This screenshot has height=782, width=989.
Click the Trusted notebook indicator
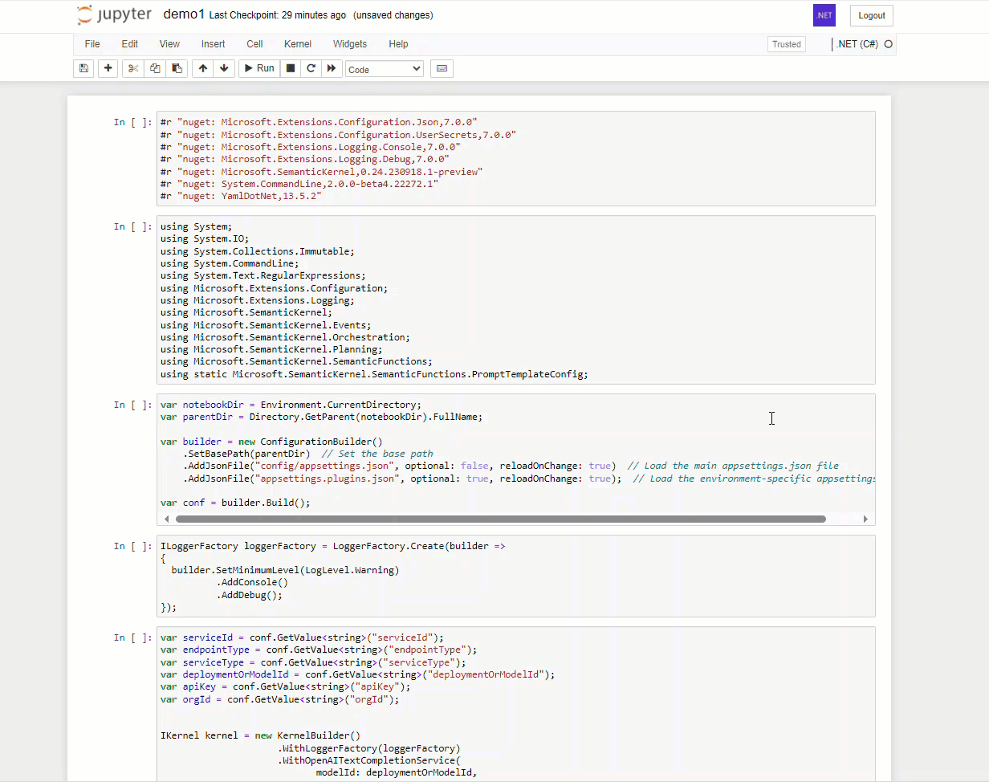787,44
